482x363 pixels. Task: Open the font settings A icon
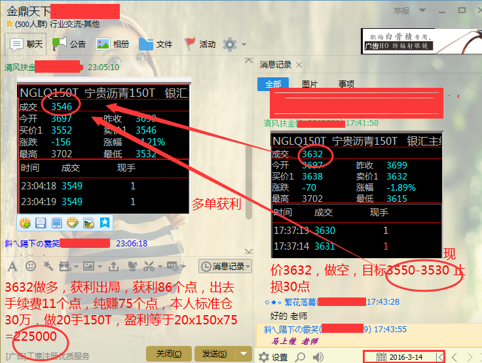[x=12, y=267]
